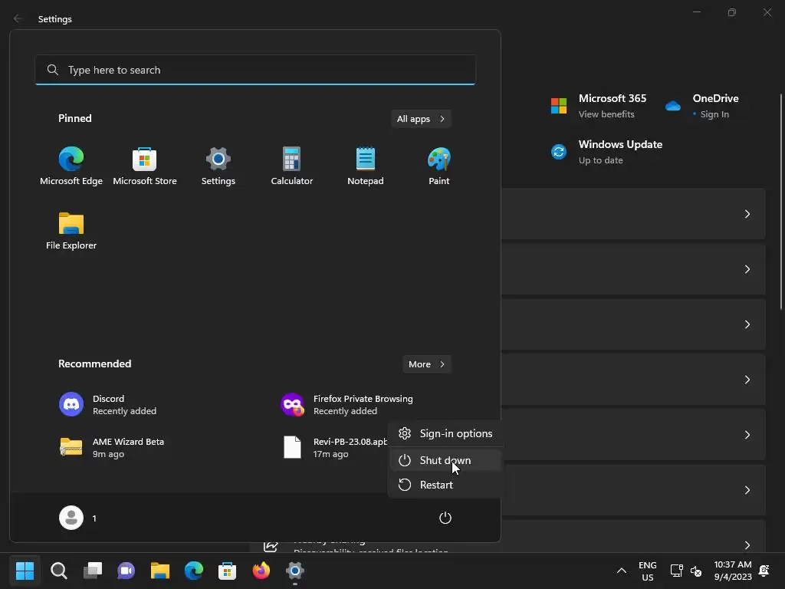Choose Restart from power menu
The height and width of the screenshot is (589, 785).
(x=446, y=485)
